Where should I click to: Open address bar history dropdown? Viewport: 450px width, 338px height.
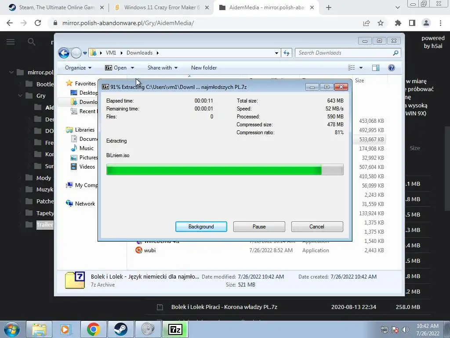tap(276, 53)
